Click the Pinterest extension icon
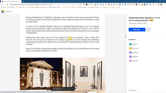Image resolution: width=166 pixels, height=93 pixels. [x=109, y=4]
